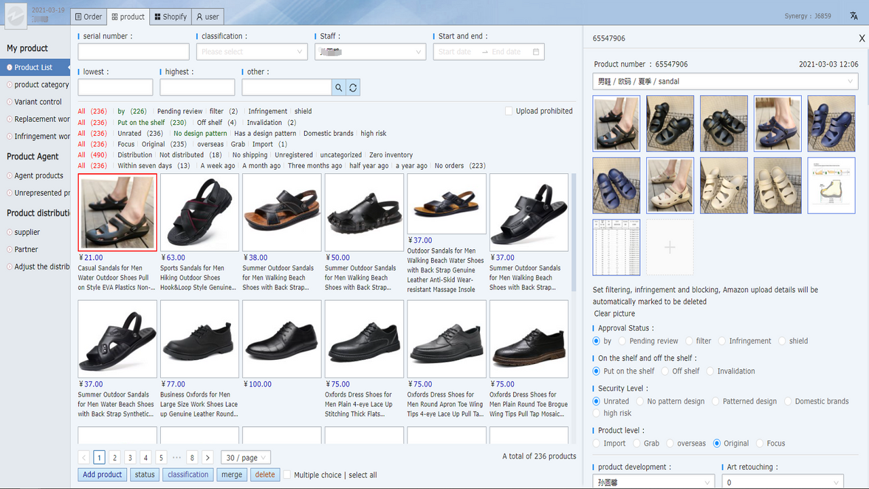
Task: Open the 30 / page dropdown
Action: click(x=245, y=458)
